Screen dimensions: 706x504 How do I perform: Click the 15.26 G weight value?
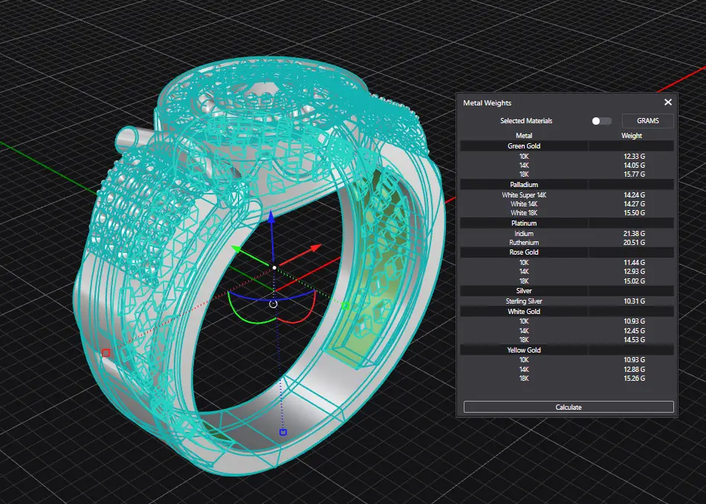634,378
